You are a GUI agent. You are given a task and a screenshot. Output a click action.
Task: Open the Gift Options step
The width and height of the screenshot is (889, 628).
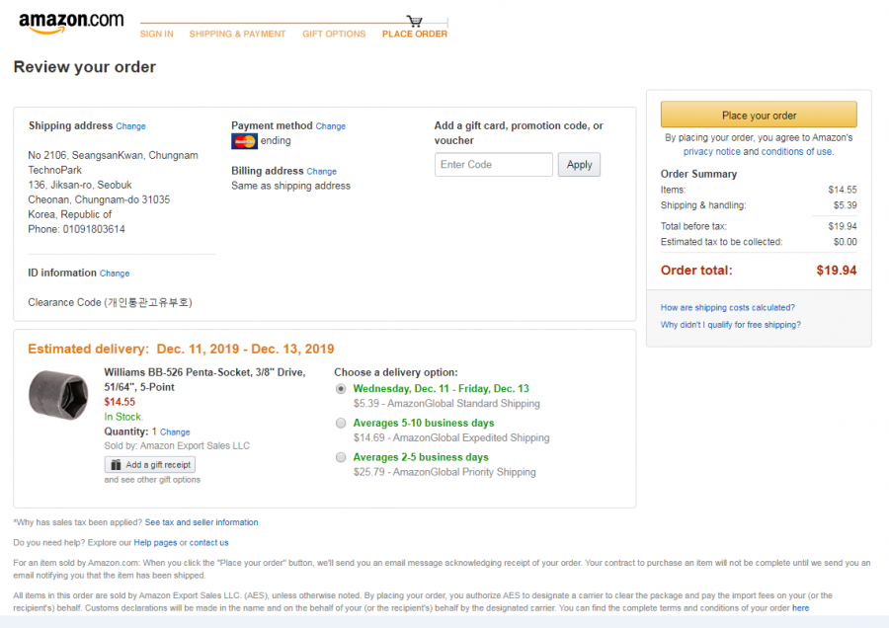point(334,34)
